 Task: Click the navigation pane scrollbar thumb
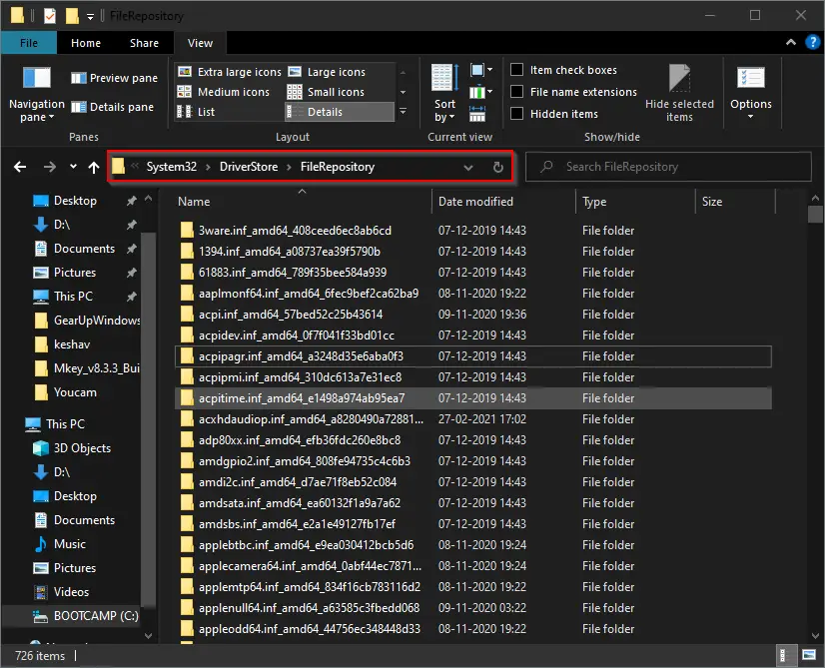coord(149,420)
